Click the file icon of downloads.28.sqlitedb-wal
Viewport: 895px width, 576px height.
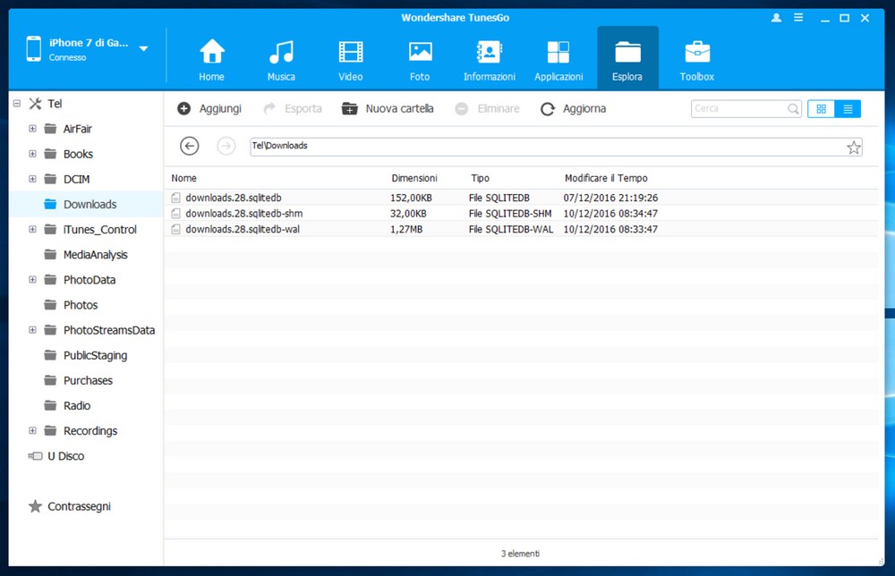pos(175,229)
